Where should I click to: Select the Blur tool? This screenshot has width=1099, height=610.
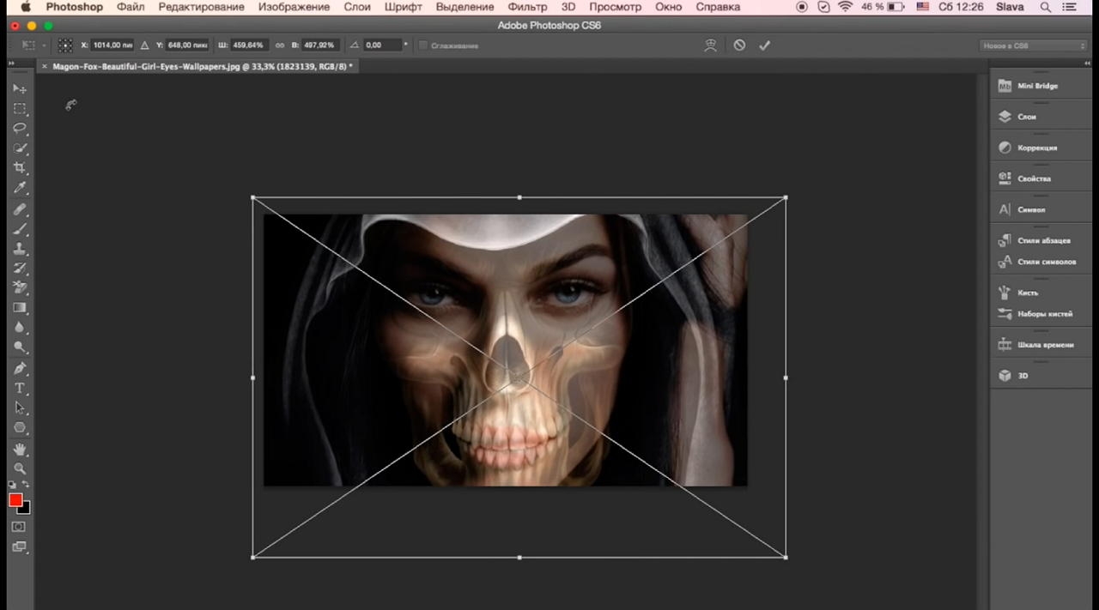[20, 328]
